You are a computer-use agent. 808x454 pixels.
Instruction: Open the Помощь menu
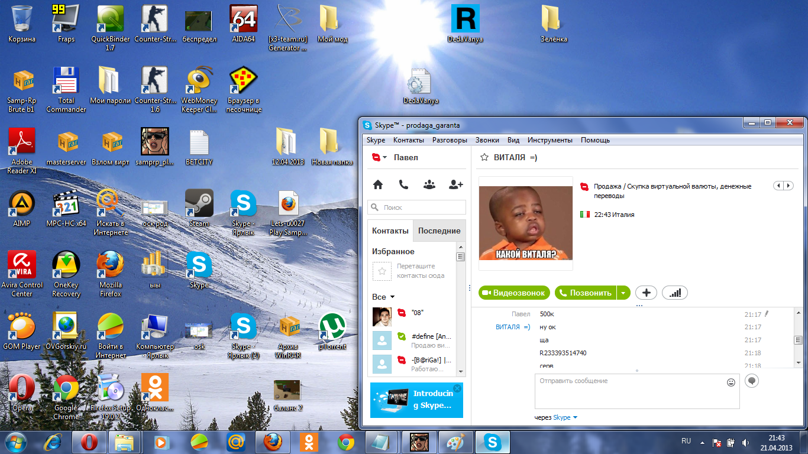[x=595, y=140]
